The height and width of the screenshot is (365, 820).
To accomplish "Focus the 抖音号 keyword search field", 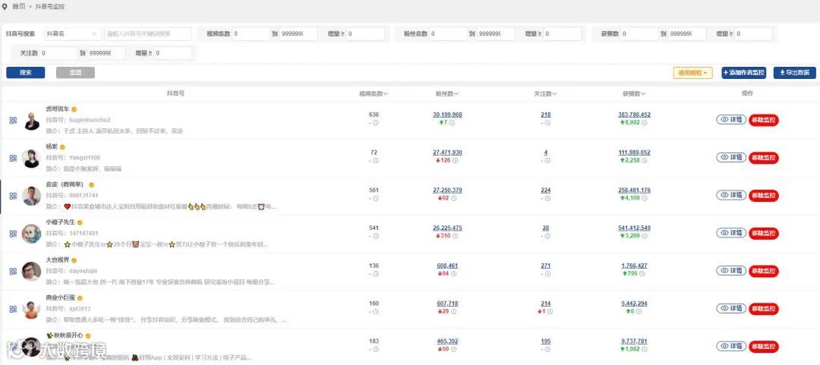I will tap(148, 34).
